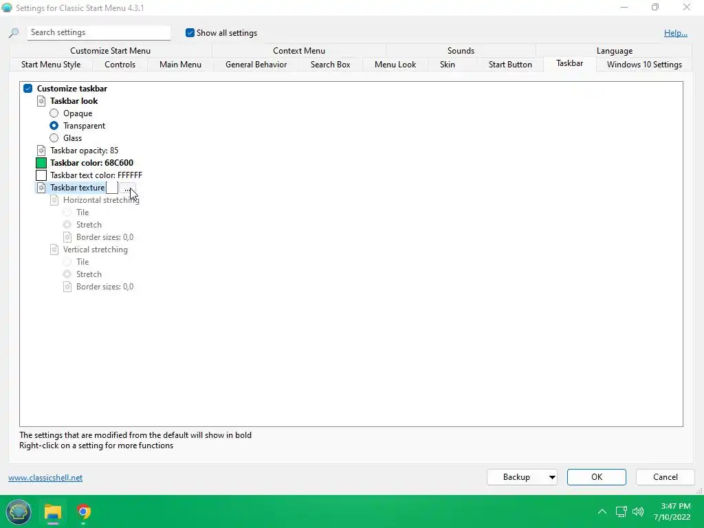Image resolution: width=704 pixels, height=528 pixels.
Task: Click the Taskbar texture path field
Action: [x=112, y=188]
